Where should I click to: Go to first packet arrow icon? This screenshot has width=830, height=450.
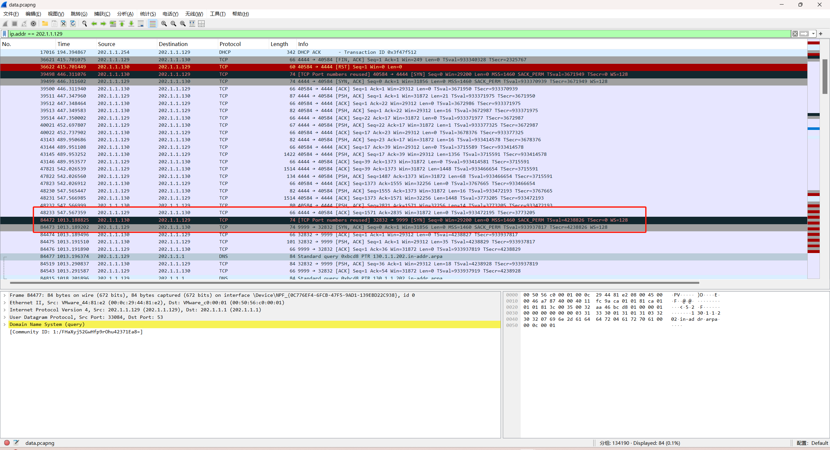(122, 24)
